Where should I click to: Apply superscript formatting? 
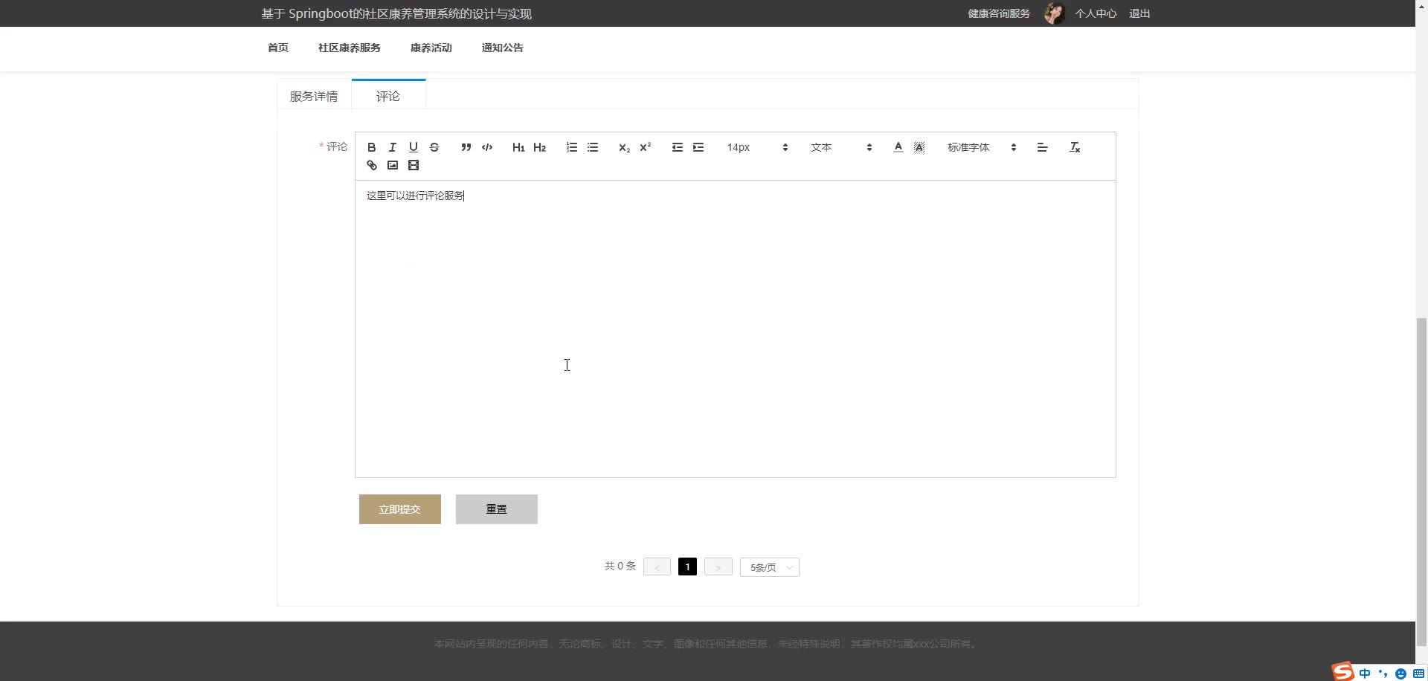coord(646,147)
